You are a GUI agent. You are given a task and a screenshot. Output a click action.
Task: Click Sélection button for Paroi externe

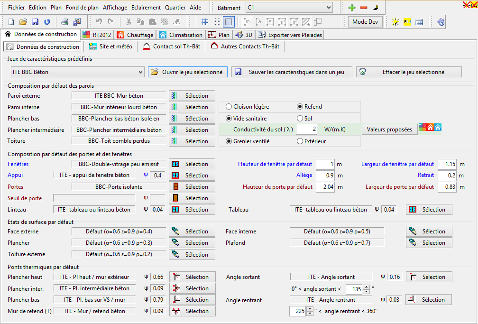point(192,96)
